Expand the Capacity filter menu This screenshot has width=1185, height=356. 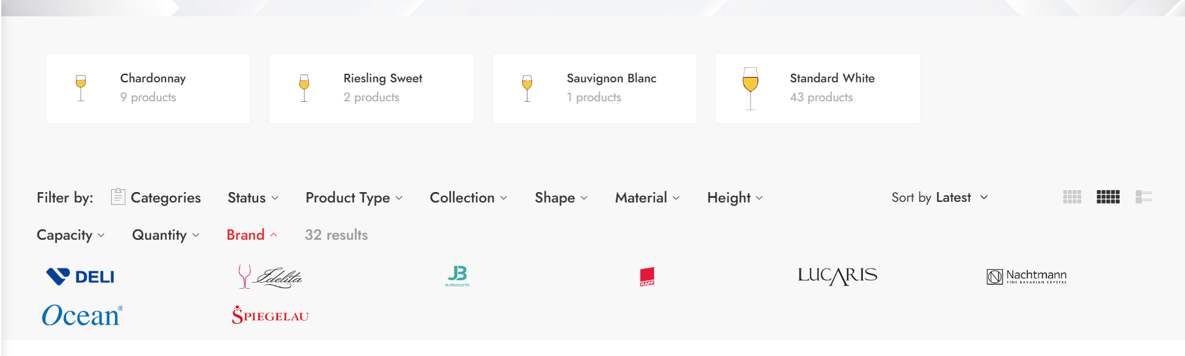[x=71, y=235]
